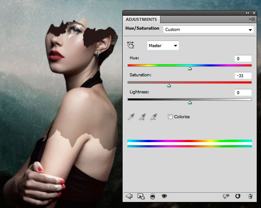
Task: View previous state icon
Action: [226, 196]
